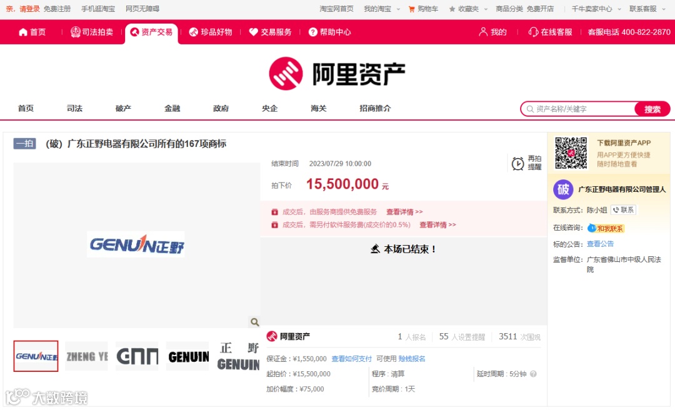Click the main GENUIN正野 product image
The image size is (675, 410).
[136, 244]
